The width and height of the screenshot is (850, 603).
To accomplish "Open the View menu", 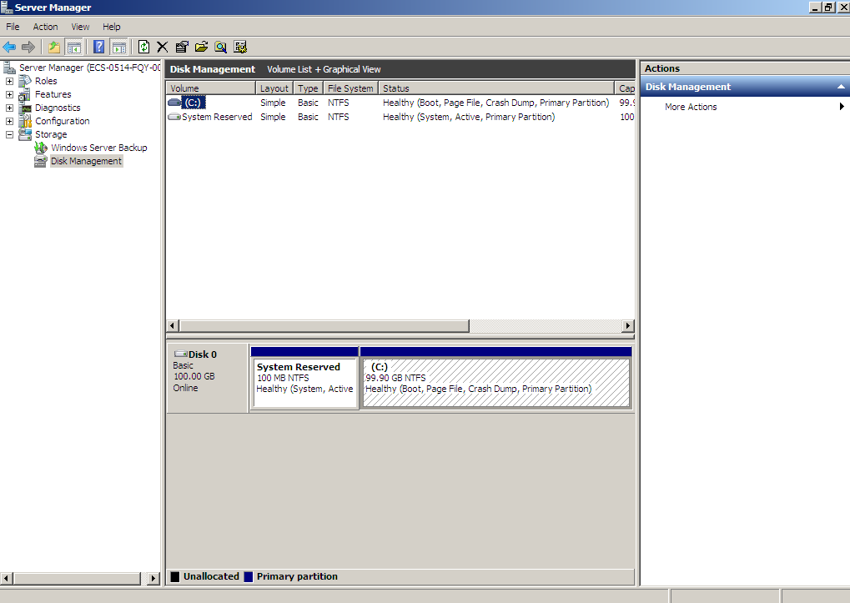I will [x=80, y=27].
